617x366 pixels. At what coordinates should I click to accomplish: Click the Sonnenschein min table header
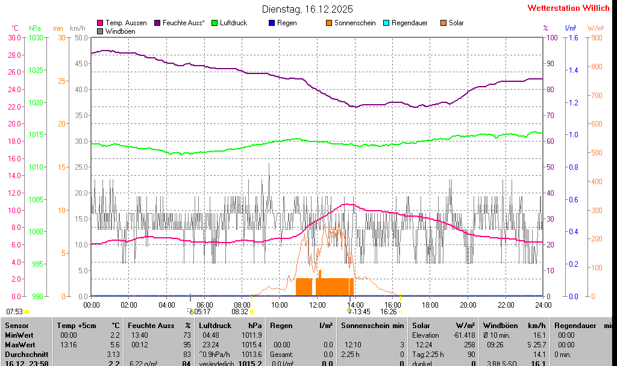pyautogui.click(x=372, y=325)
